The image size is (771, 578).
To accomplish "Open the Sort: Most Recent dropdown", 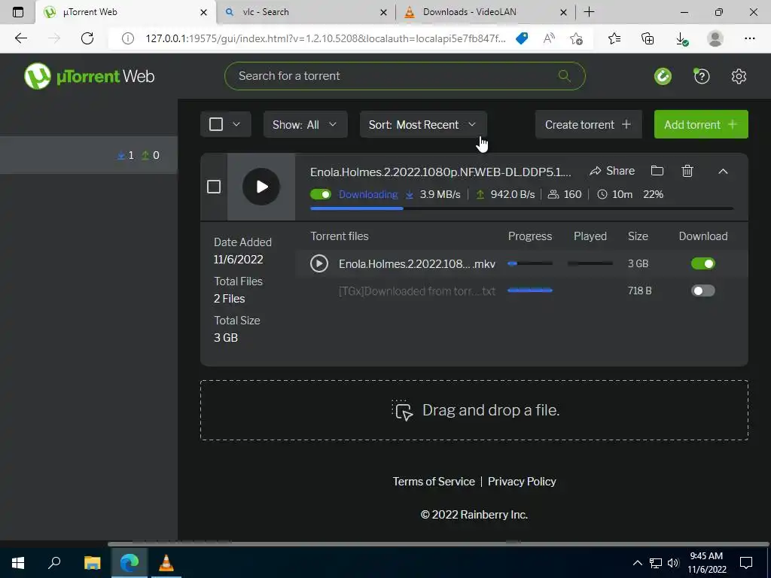I will (423, 124).
